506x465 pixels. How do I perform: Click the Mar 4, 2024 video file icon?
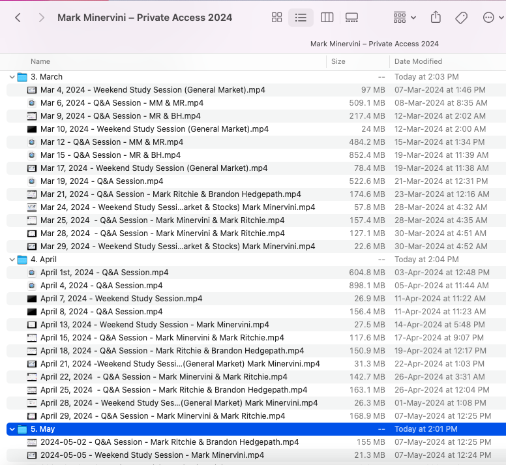[31, 90]
